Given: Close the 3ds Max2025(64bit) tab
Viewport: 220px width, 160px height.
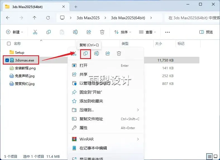Looking at the screenshot, I should coord(64,7).
